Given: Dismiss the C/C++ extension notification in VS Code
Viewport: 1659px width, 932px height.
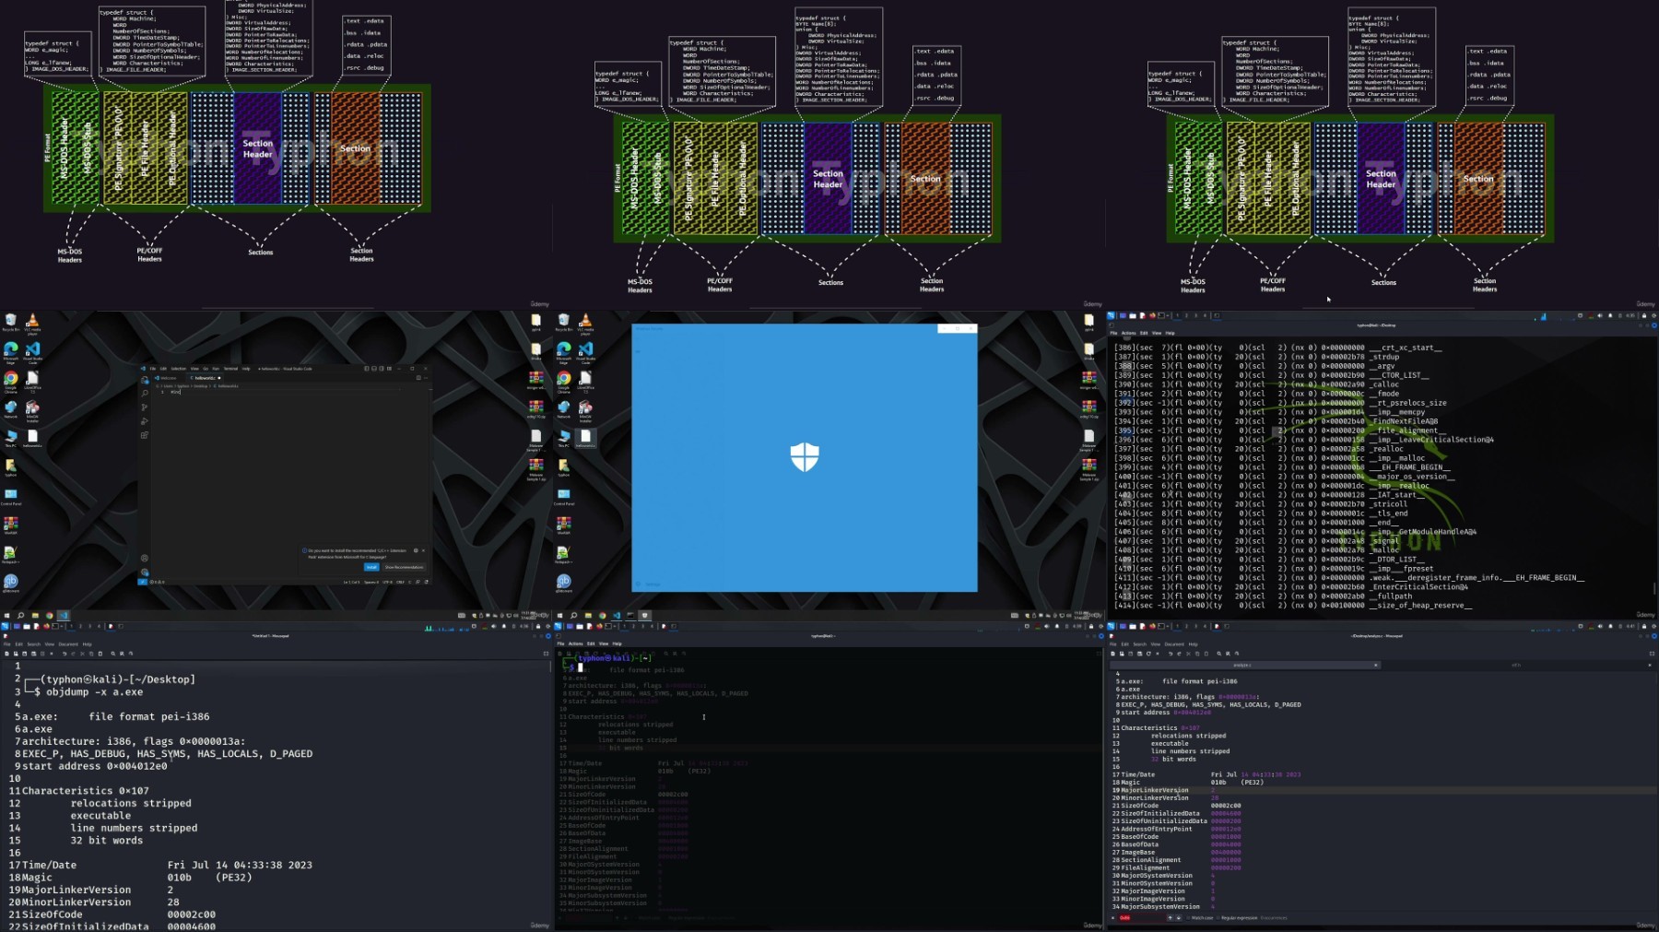Looking at the screenshot, I should click(423, 550).
